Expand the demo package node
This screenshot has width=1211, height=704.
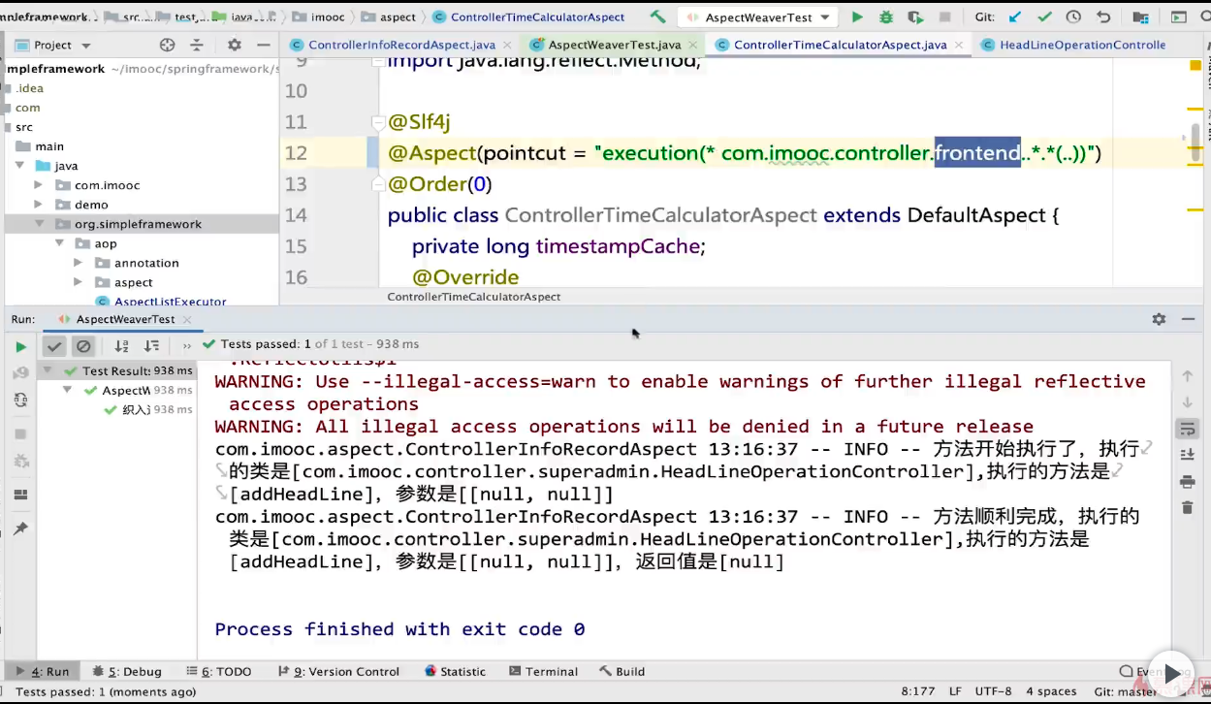39,205
